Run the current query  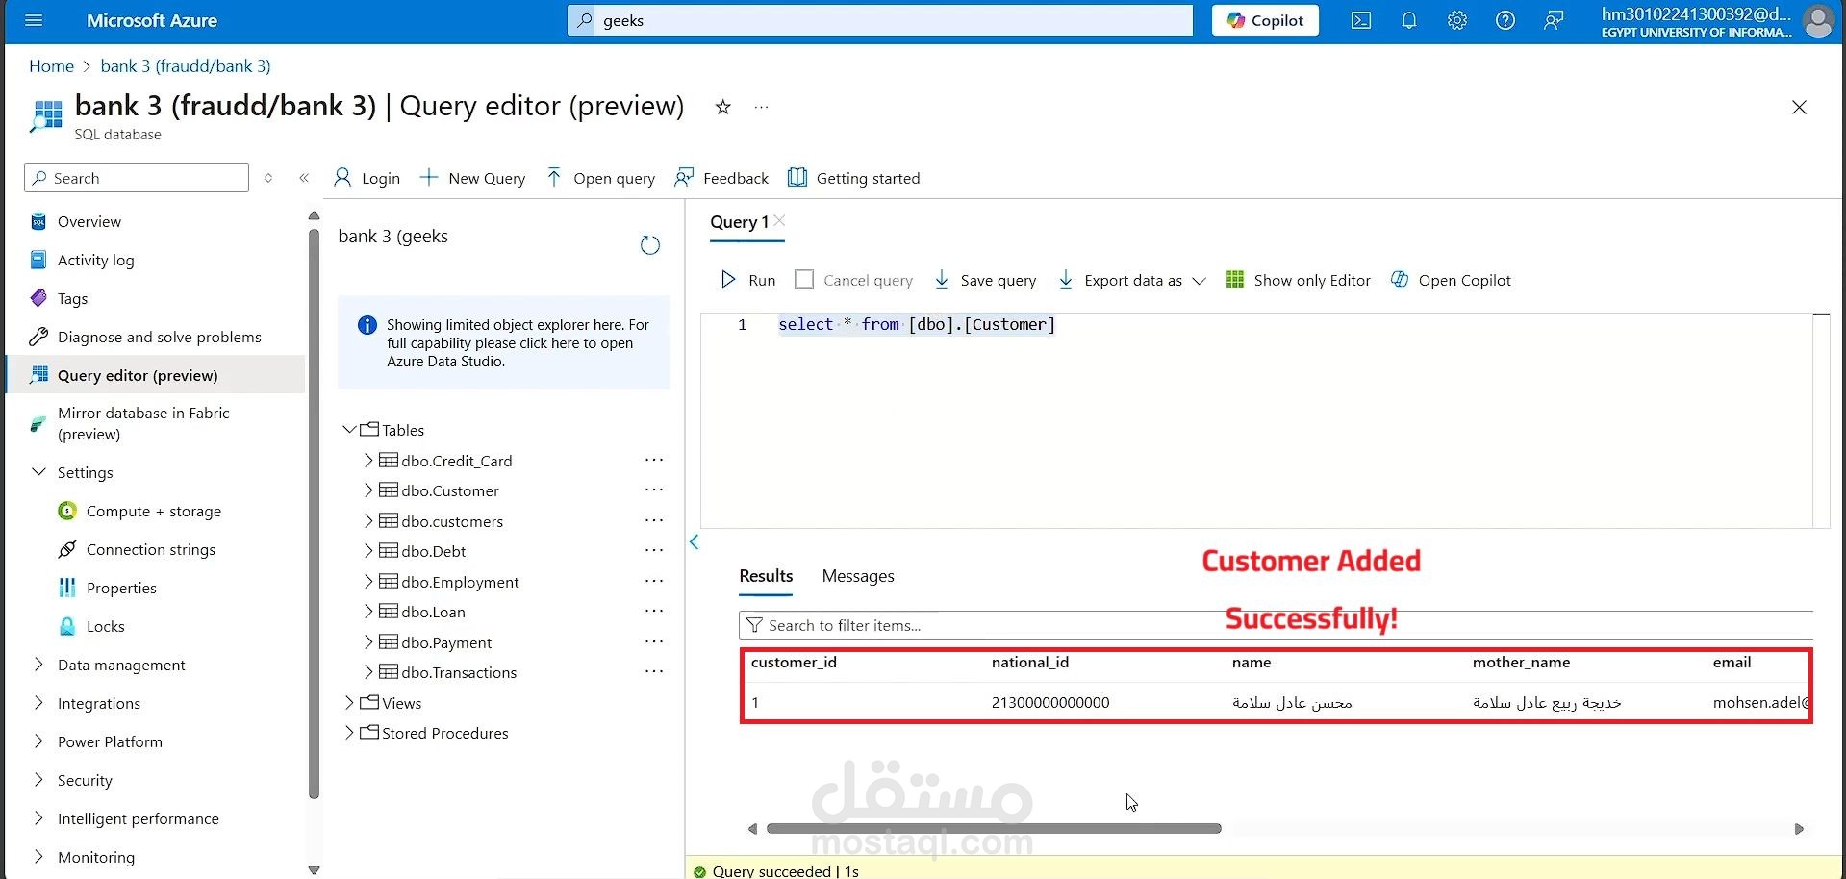click(748, 280)
